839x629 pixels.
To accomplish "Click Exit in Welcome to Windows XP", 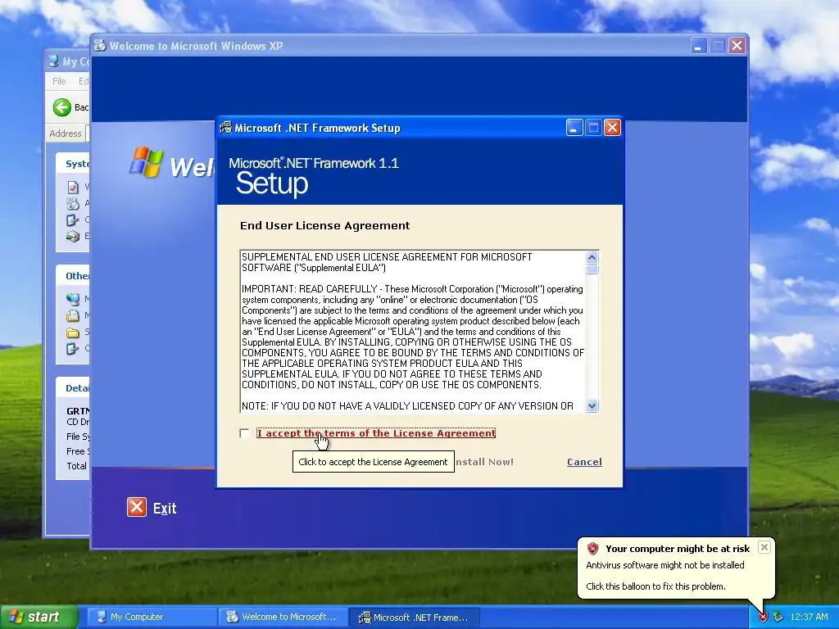I will [164, 508].
